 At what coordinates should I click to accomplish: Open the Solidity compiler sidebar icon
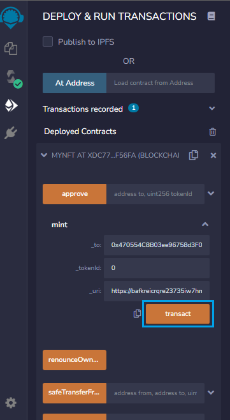click(13, 79)
